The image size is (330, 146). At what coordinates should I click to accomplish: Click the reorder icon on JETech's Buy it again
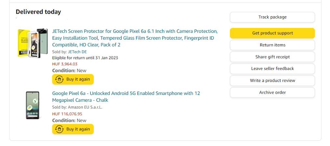(60, 79)
